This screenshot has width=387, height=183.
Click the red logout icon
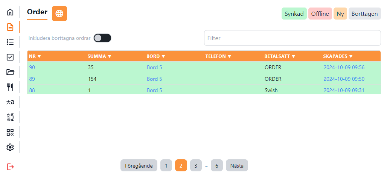pyautogui.click(x=10, y=166)
